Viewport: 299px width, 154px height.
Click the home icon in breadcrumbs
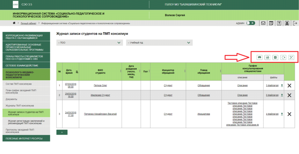coord(14,23)
